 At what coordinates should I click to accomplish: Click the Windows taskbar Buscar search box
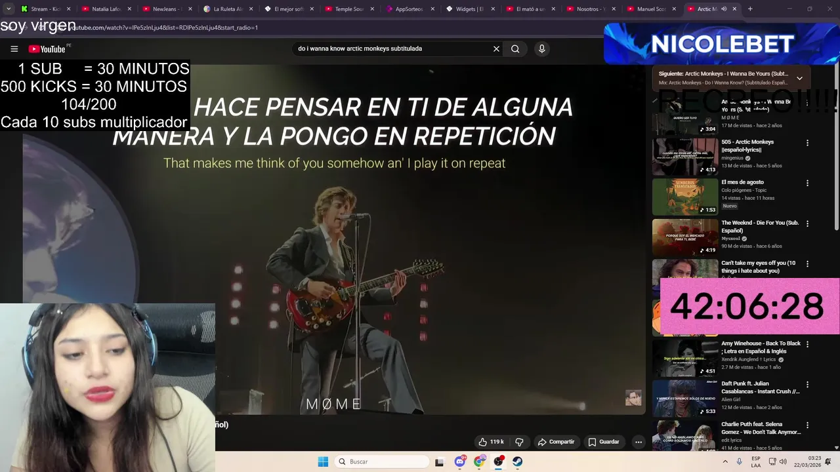[x=381, y=462]
